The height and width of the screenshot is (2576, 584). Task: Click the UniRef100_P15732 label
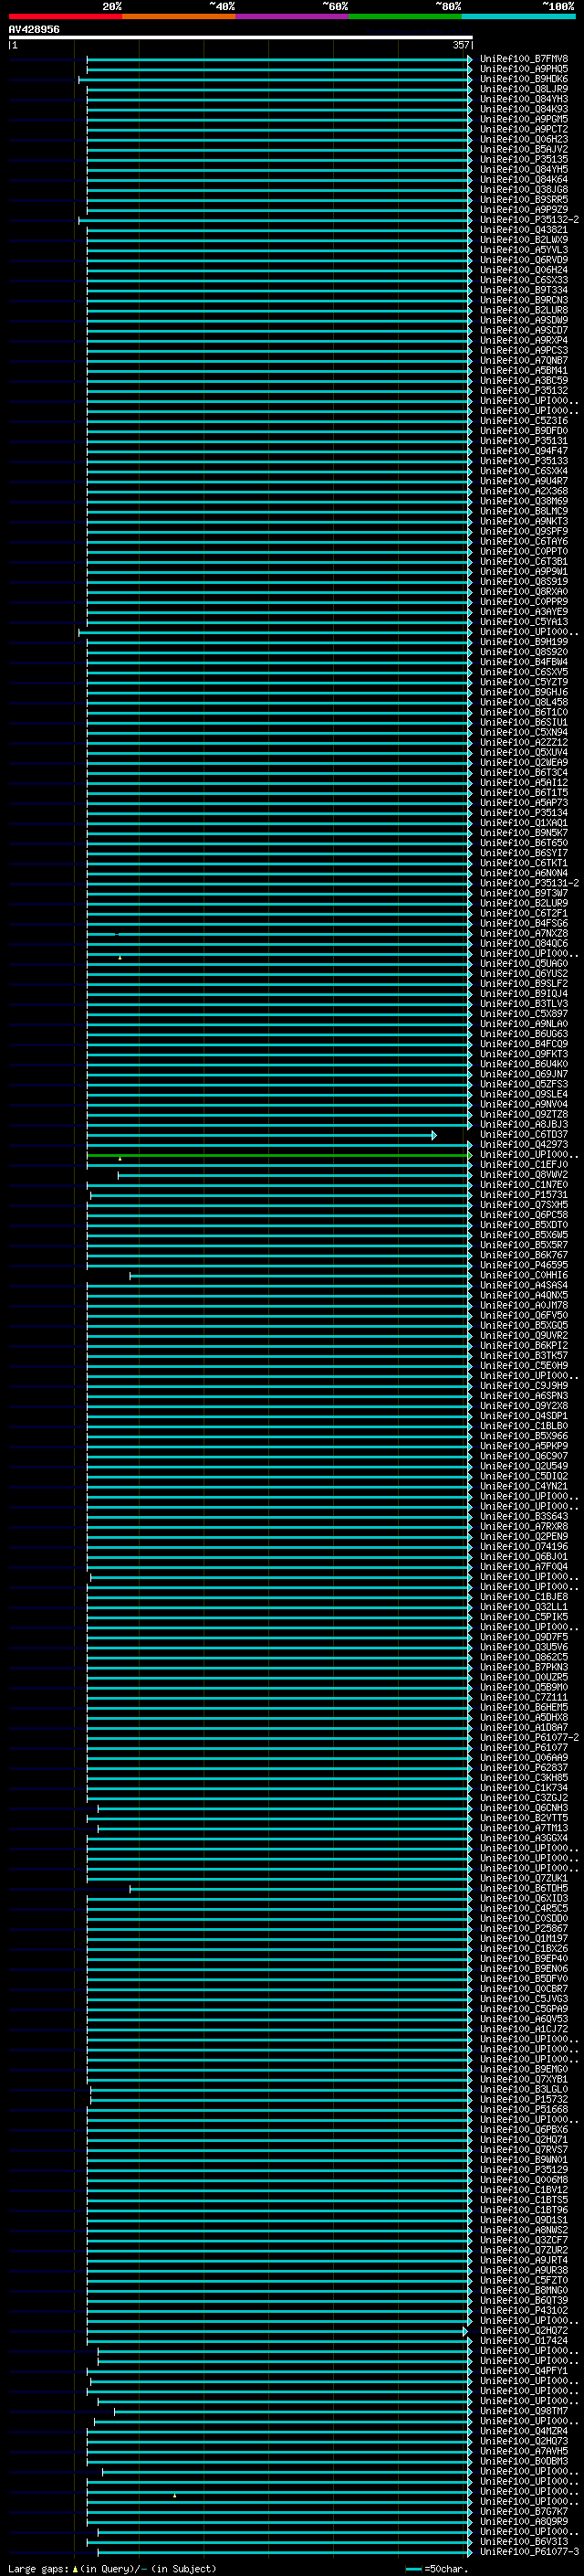[x=524, y=2100]
